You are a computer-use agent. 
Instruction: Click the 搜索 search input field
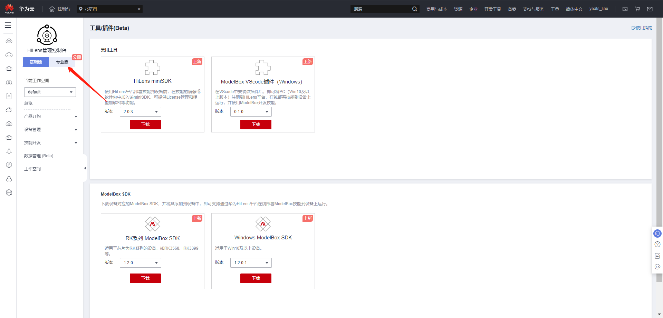[x=381, y=9]
